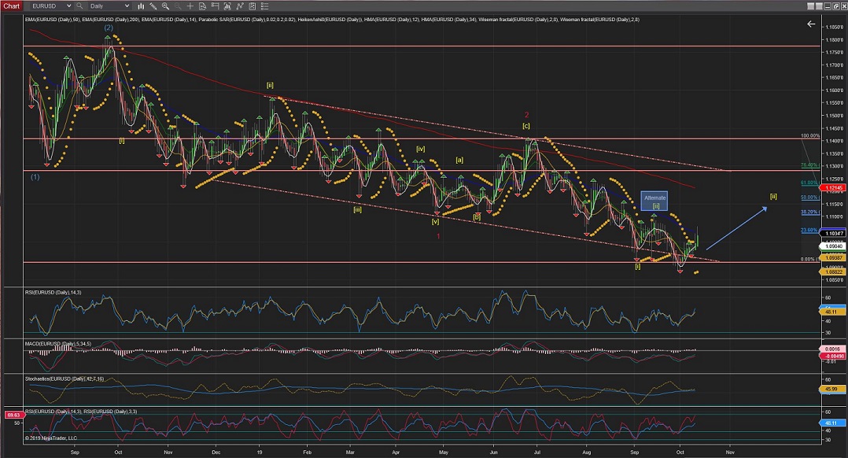Image resolution: width=848 pixels, height=458 pixels.
Task: Click the 23.60% Fibonacci level label
Action: tap(809, 230)
